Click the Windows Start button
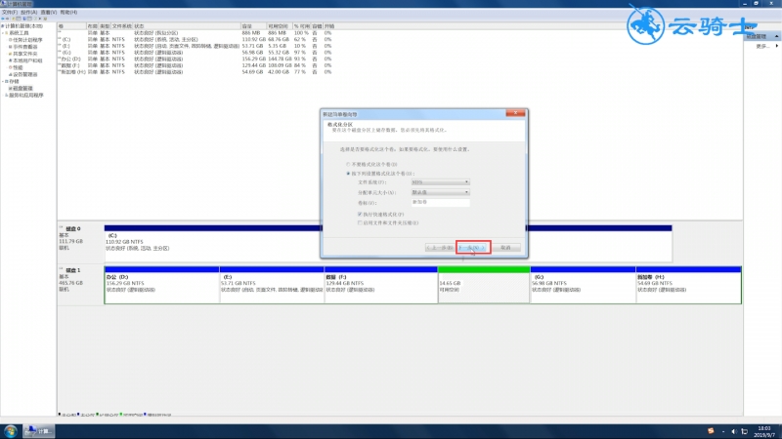Screen dimensions: 782x439 pyautogui.click(x=10, y=430)
